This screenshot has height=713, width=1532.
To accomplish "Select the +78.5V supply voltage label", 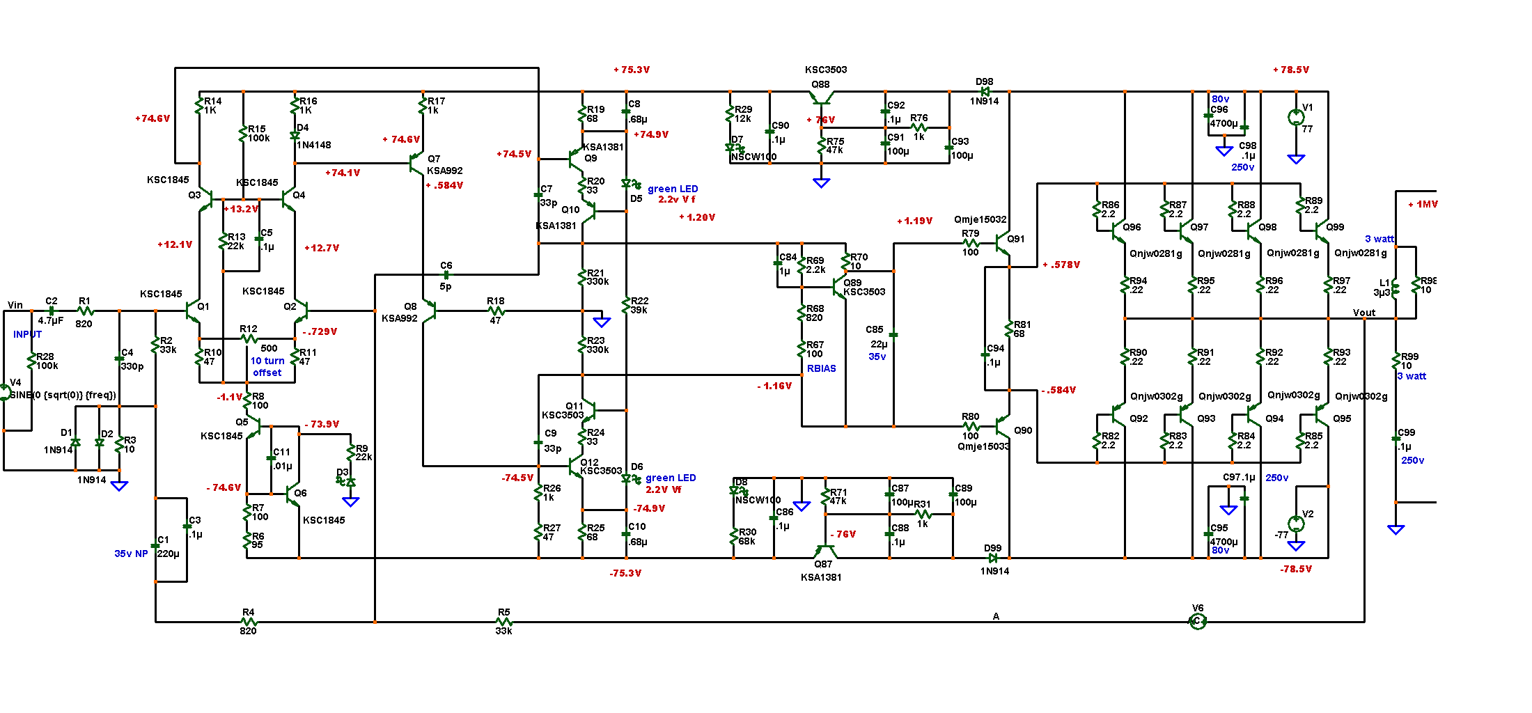I will [1291, 70].
